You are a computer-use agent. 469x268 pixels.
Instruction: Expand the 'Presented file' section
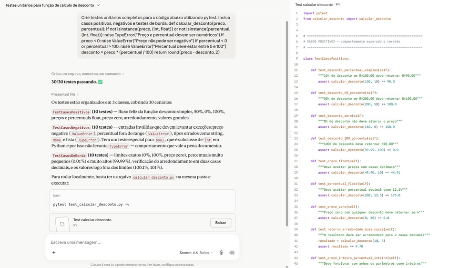click(x=65, y=94)
